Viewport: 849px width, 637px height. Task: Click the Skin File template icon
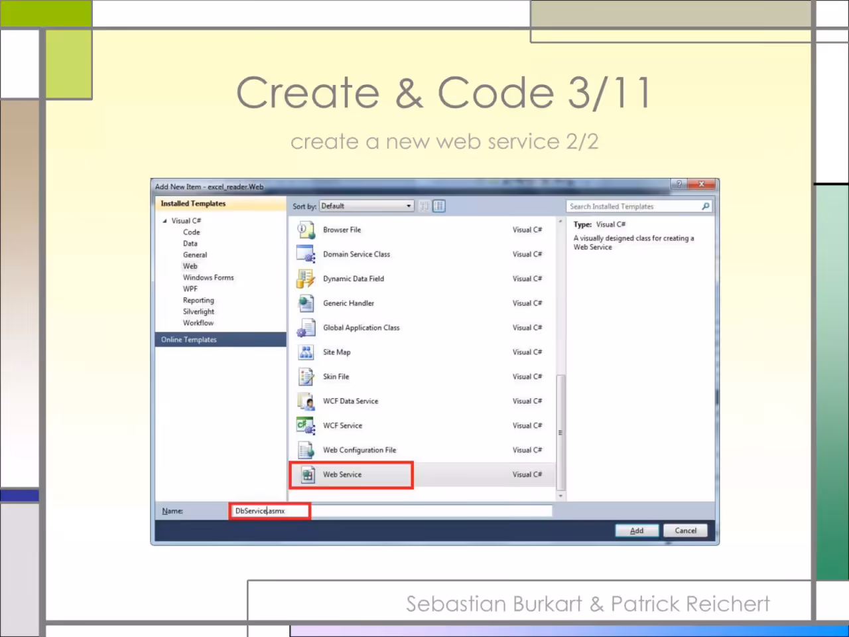306,377
